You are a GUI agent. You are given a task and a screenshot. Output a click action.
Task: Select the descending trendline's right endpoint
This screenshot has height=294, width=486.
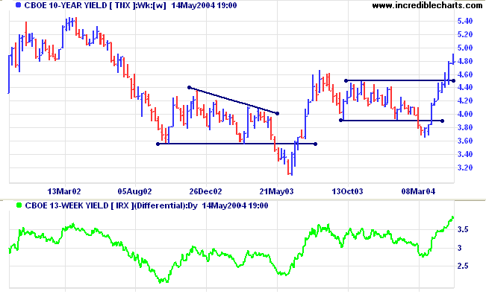pyautogui.click(x=278, y=114)
